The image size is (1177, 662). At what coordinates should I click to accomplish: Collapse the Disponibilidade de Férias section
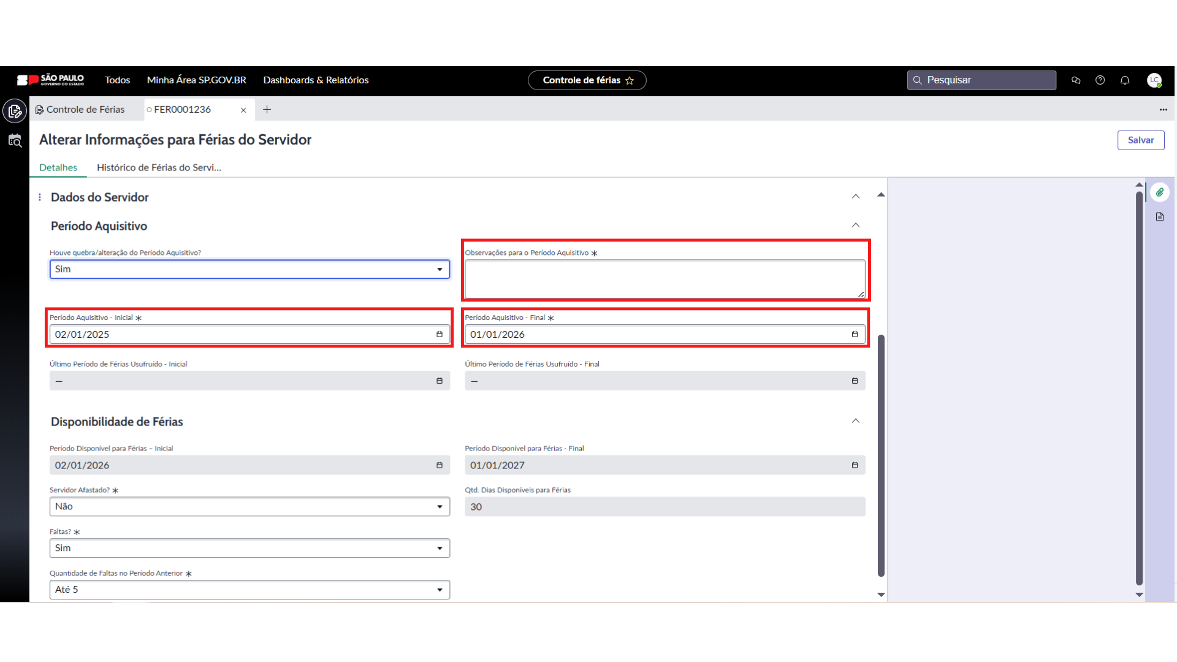pos(856,421)
